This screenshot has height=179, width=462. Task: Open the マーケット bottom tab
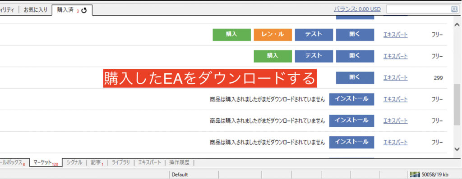click(x=46, y=162)
